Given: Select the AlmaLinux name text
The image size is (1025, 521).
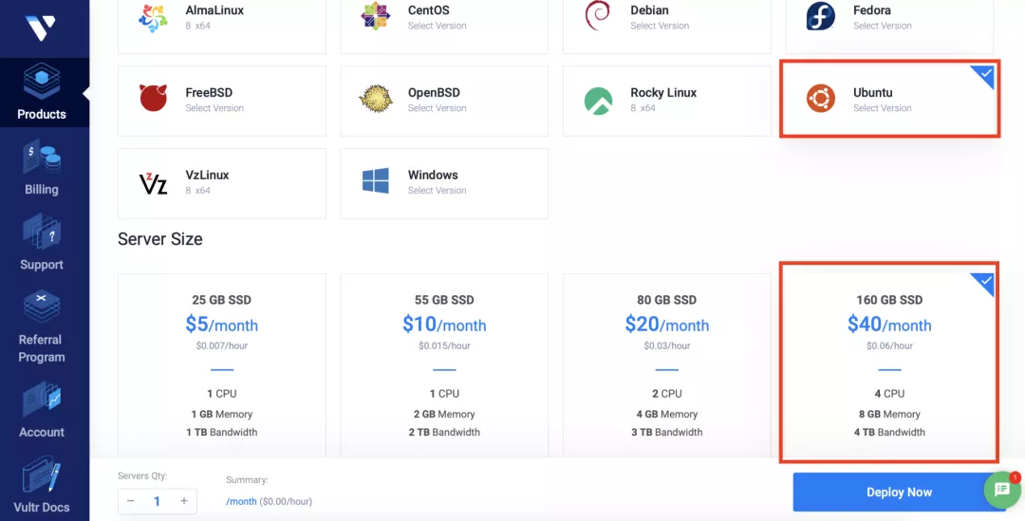Looking at the screenshot, I should (214, 10).
